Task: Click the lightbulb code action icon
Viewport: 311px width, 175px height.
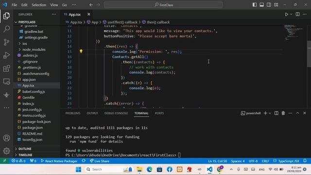Action: 81,52
